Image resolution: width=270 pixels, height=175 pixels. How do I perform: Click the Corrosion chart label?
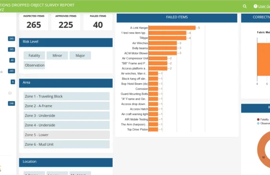pyautogui.click(x=142, y=89)
